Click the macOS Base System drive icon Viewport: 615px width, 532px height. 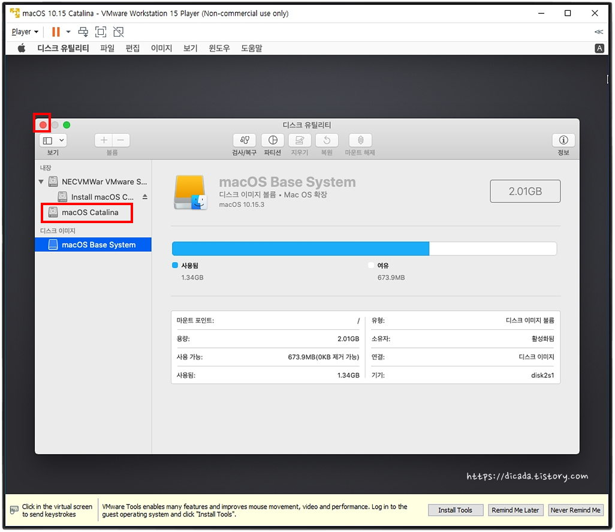(x=190, y=192)
